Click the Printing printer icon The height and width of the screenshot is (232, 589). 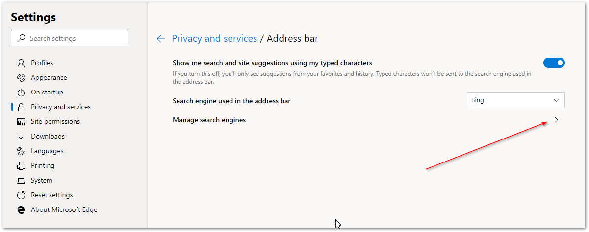(x=21, y=166)
